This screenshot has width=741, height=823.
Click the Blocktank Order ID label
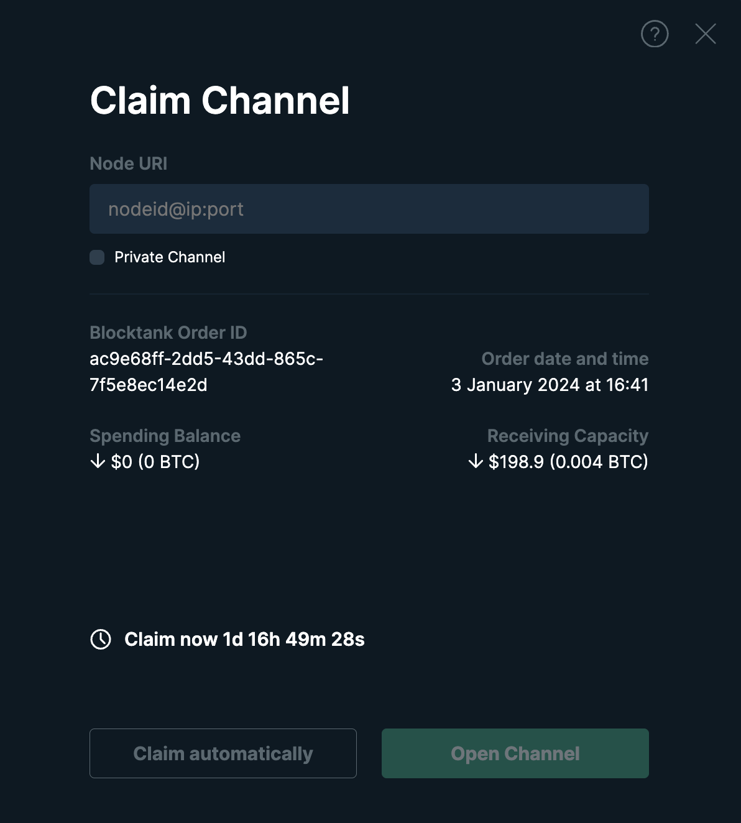(168, 333)
